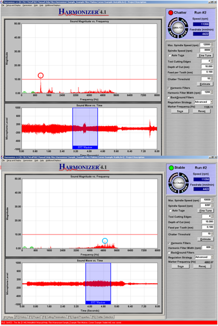Enable Auto Tune in the Chatter window
Screen dimensions: 218x326
point(170,56)
